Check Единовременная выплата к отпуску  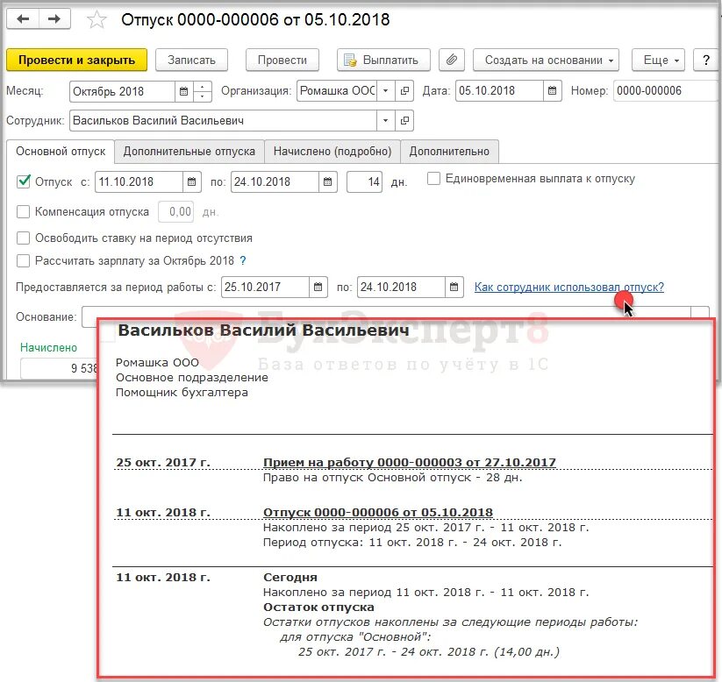(x=431, y=181)
